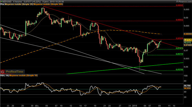The height and width of the screenshot is (107, 192).
Task: Select 'Moyenne mobile (Simple 10)' RSI legend
Action: click(x=23, y=76)
